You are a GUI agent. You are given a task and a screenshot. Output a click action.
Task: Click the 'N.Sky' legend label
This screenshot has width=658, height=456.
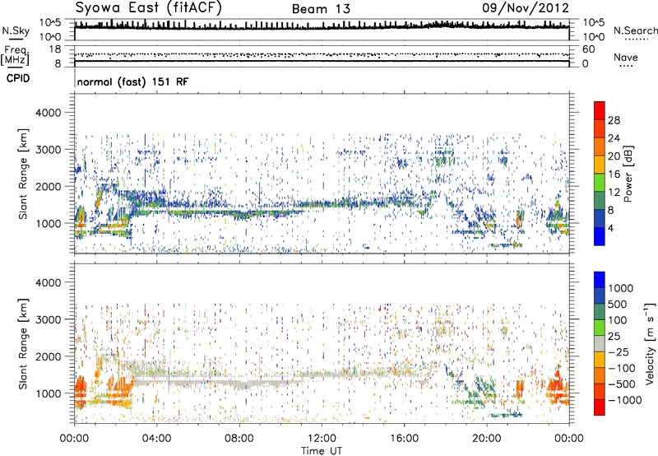click(x=16, y=30)
